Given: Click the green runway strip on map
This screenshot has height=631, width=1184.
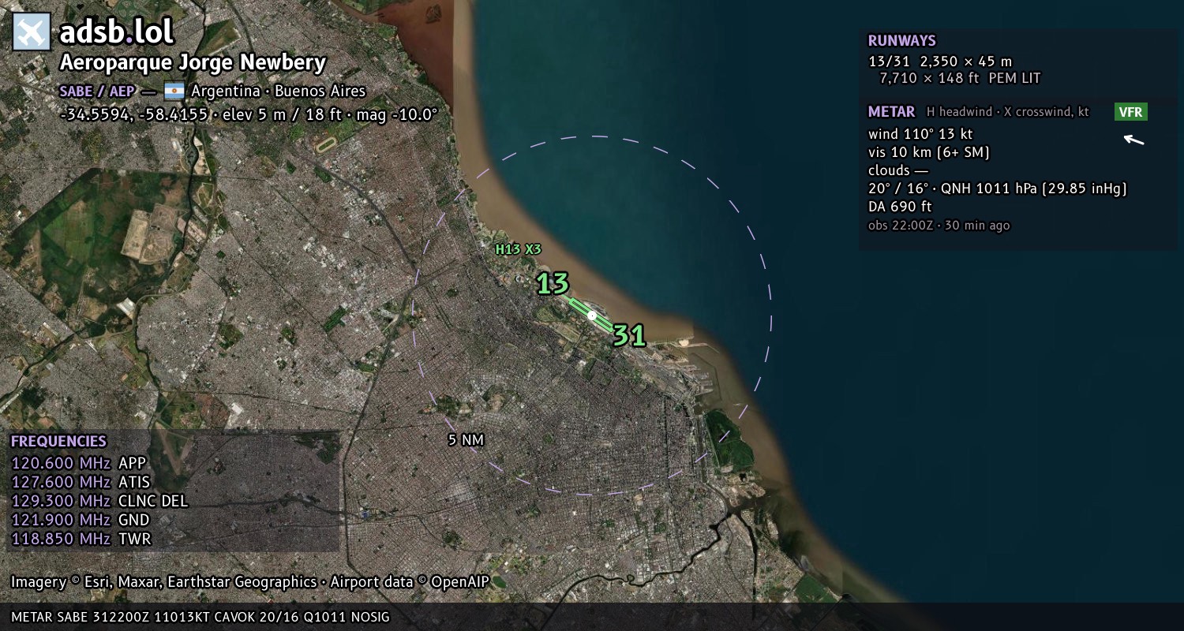Looking at the screenshot, I should [x=591, y=315].
